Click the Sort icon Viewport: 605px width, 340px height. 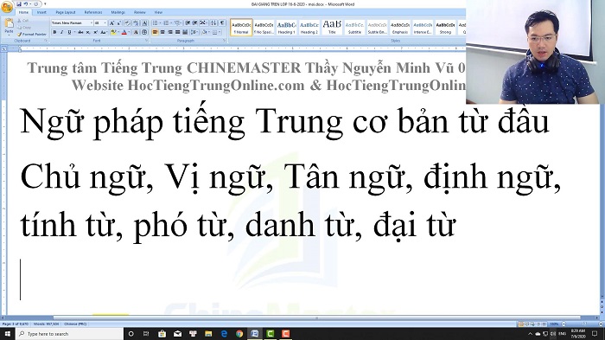(x=213, y=23)
